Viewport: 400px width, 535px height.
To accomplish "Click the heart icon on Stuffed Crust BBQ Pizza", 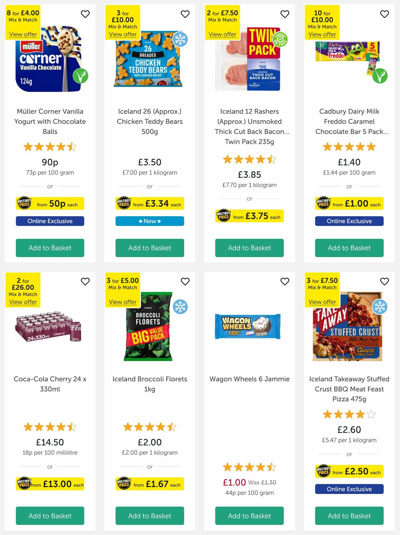I will (x=385, y=282).
